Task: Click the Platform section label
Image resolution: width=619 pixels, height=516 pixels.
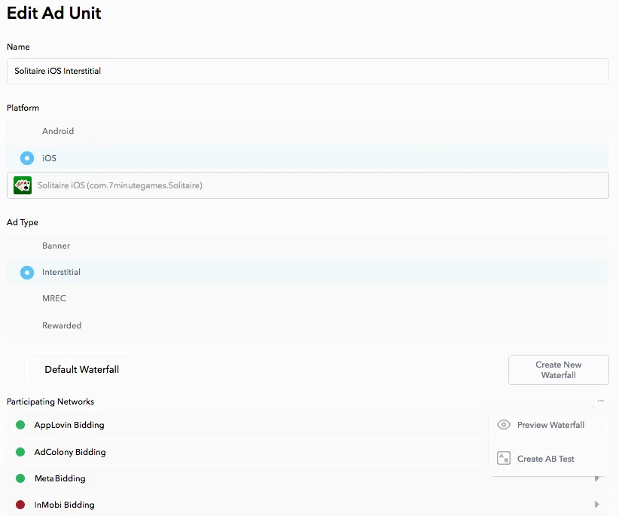Action: pyautogui.click(x=23, y=108)
